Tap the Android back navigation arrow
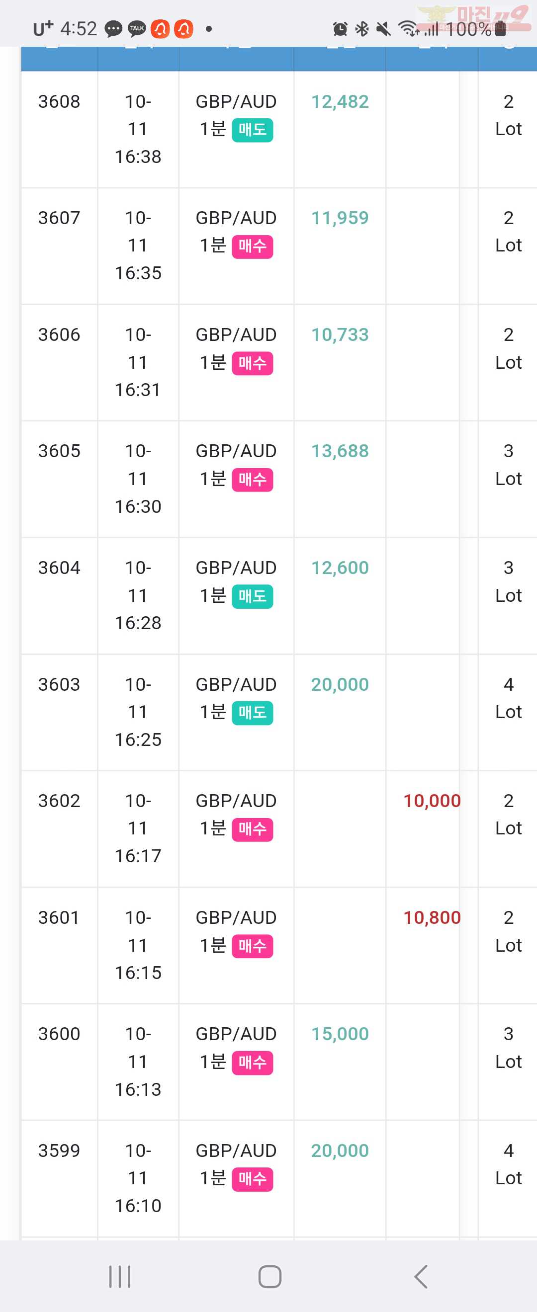The height and width of the screenshot is (1312, 537). [421, 1276]
